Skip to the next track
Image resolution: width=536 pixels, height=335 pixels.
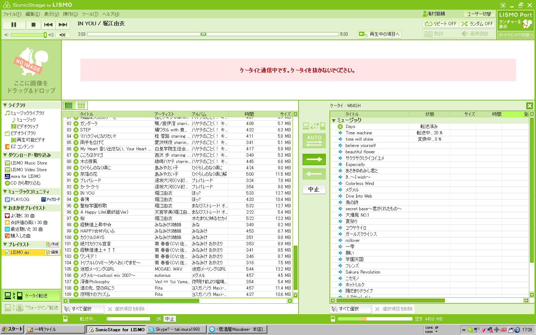coord(63,25)
